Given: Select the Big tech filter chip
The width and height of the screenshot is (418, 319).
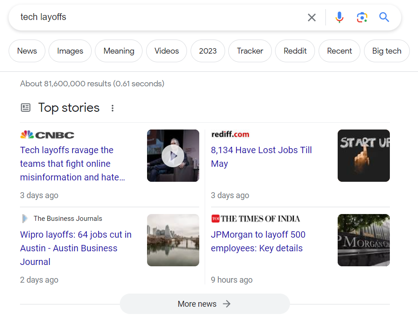Looking at the screenshot, I should pos(387,51).
